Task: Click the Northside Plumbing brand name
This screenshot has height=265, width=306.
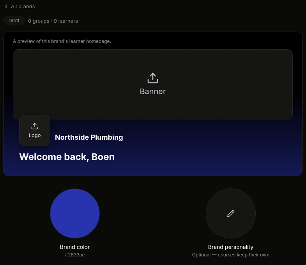Action: point(89,137)
